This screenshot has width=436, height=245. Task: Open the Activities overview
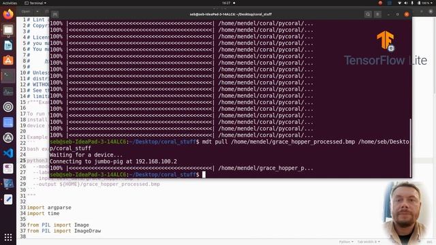pos(10,3)
